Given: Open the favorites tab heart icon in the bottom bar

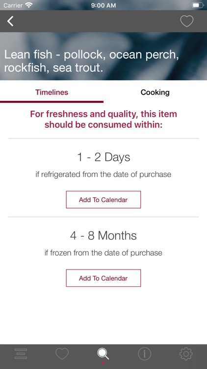Looking at the screenshot, I should pyautogui.click(x=62, y=354).
